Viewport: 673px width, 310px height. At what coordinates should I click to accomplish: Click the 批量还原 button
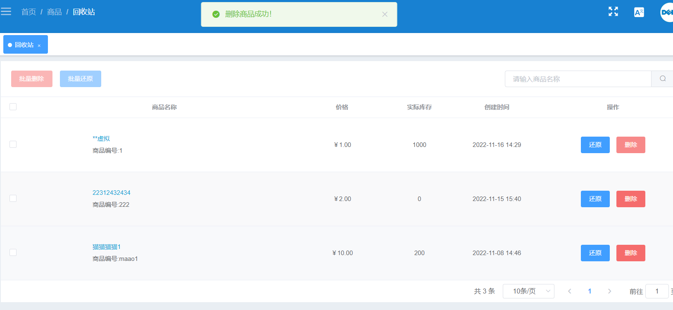(x=81, y=79)
